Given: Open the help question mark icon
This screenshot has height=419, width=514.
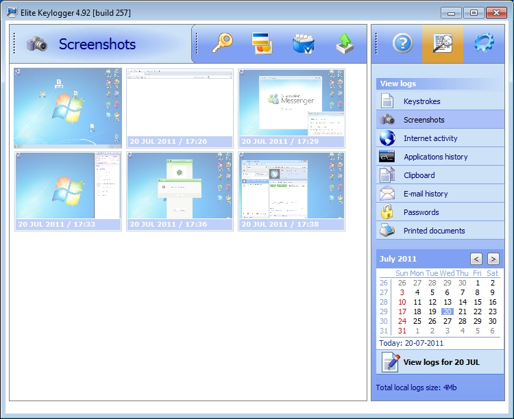Looking at the screenshot, I should [402, 44].
